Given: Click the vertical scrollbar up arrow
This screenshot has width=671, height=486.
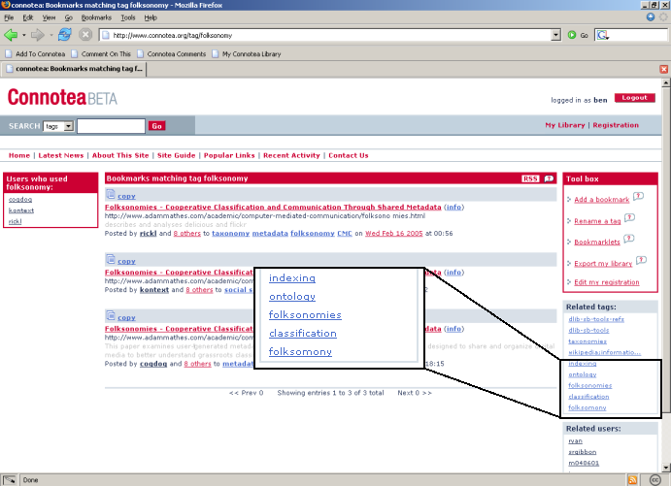Looking at the screenshot, I should pyautogui.click(x=665, y=82).
